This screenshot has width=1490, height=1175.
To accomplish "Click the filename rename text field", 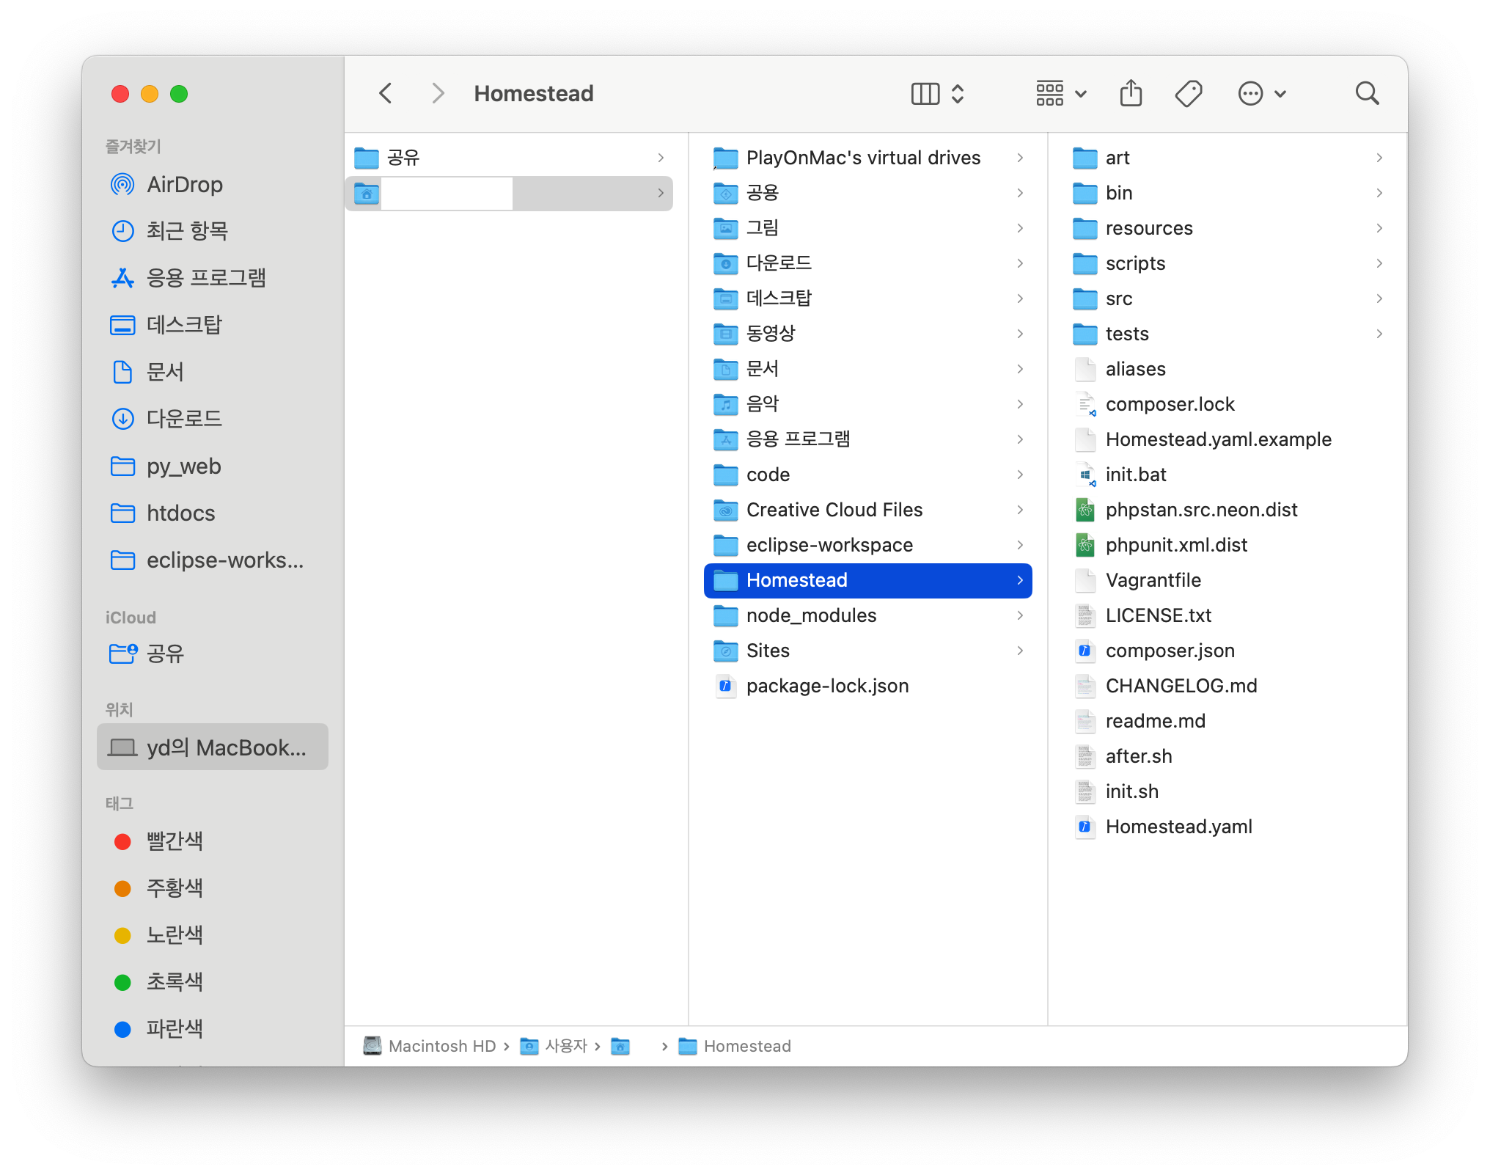I will (x=447, y=194).
